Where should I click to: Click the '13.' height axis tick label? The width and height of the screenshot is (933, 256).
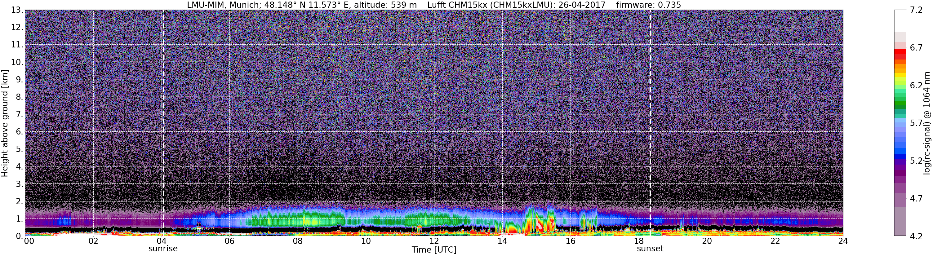pyautogui.click(x=17, y=10)
